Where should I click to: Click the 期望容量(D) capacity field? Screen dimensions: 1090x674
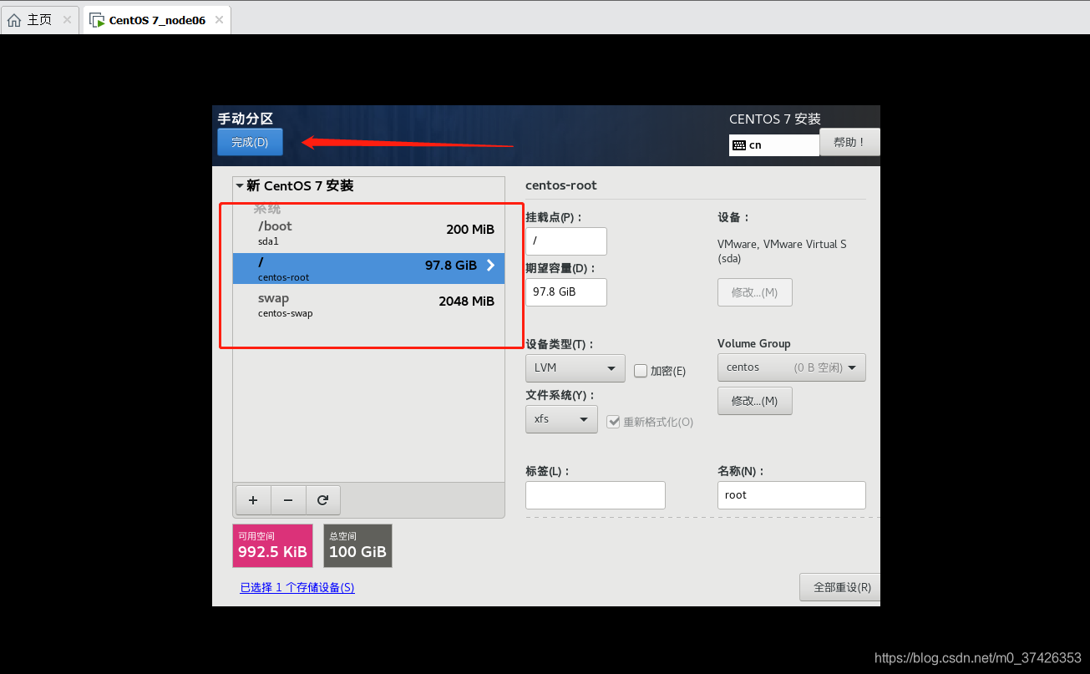pyautogui.click(x=566, y=292)
